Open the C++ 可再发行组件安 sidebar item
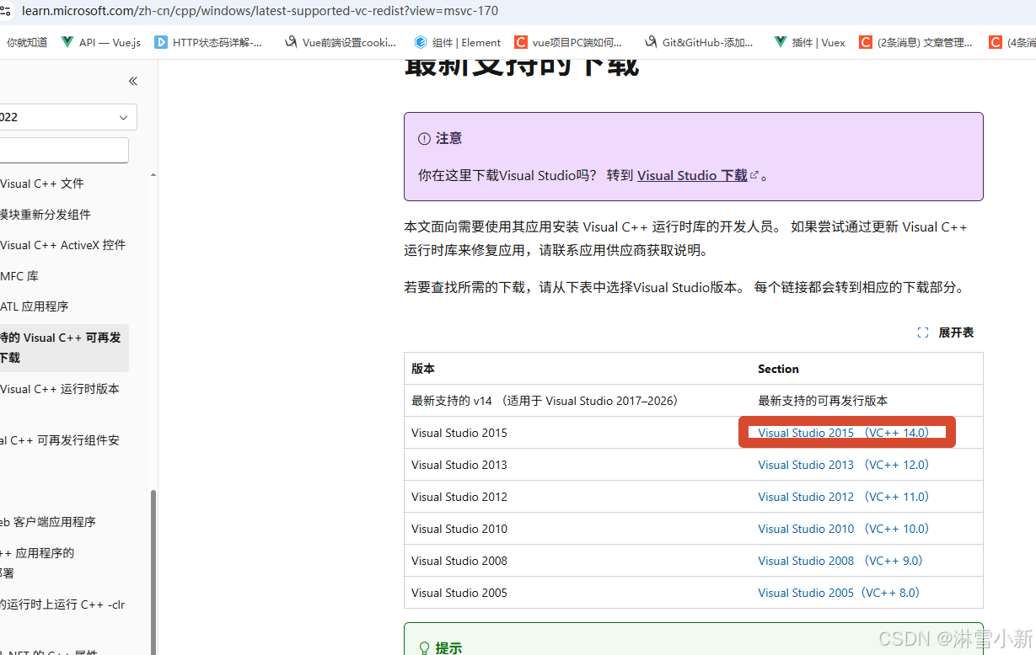The image size is (1036, 655). (60, 440)
